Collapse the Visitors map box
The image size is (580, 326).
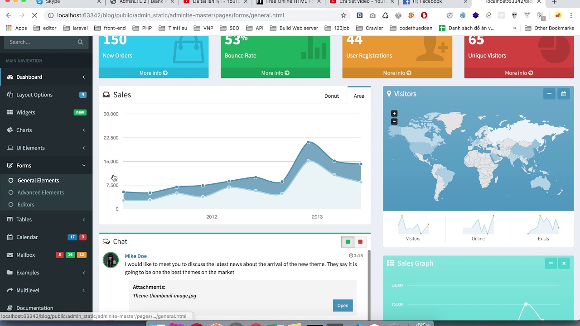(x=549, y=94)
